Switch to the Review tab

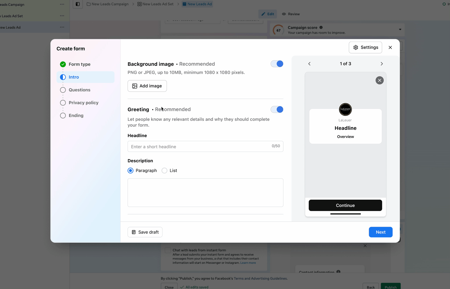pos(291,14)
